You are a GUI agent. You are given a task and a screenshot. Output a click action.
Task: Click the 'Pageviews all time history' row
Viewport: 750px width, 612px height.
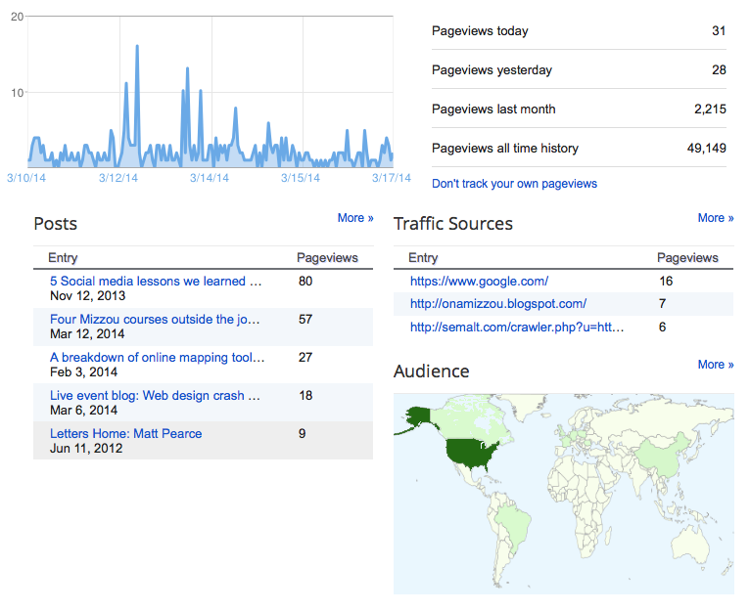click(x=579, y=148)
